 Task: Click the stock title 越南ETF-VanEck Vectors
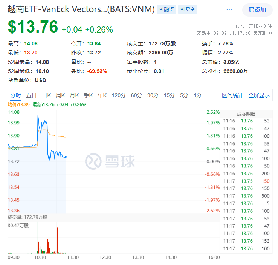(x=81, y=9)
